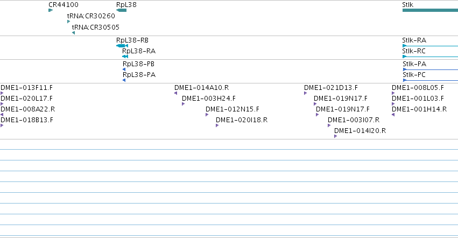
Task: Click the DME1-001L03.F clone label
Action: 418,98
